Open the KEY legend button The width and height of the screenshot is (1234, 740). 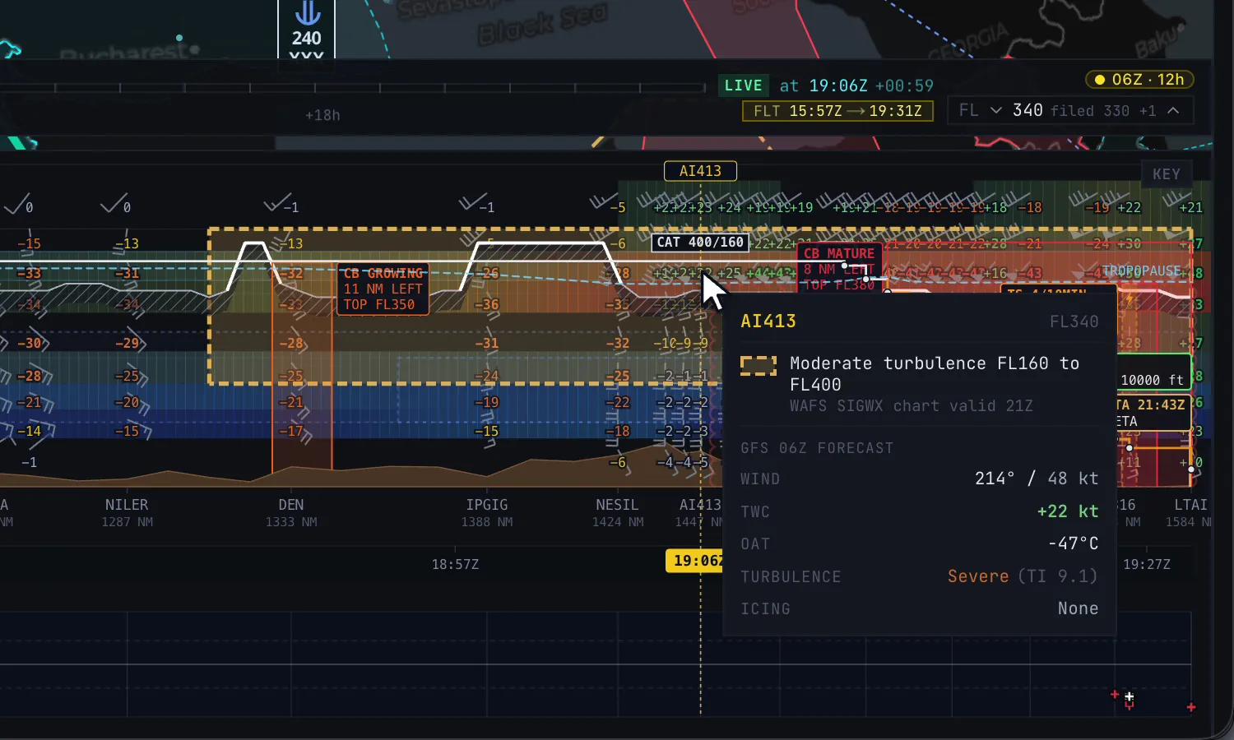pyautogui.click(x=1166, y=174)
